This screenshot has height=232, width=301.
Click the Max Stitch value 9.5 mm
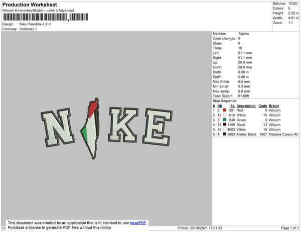coord(244,81)
